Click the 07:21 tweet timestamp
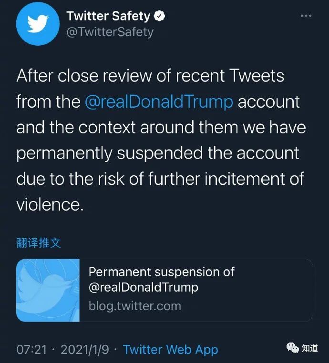 click(31, 349)
